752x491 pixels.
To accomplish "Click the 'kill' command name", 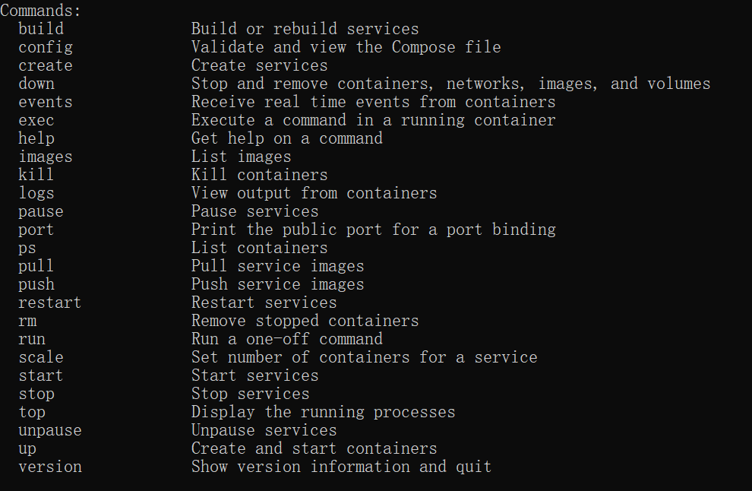I will click(36, 176).
